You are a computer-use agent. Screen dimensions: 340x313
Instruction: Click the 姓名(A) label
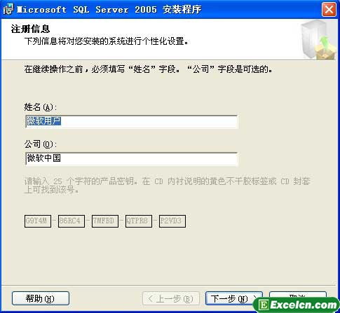41,107
